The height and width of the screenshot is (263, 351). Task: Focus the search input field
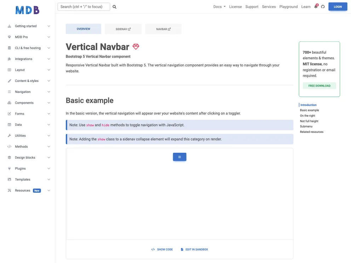point(84,6)
